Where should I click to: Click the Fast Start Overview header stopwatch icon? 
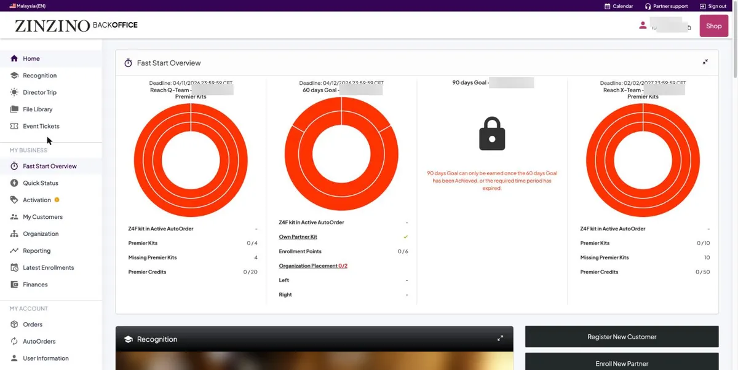128,63
